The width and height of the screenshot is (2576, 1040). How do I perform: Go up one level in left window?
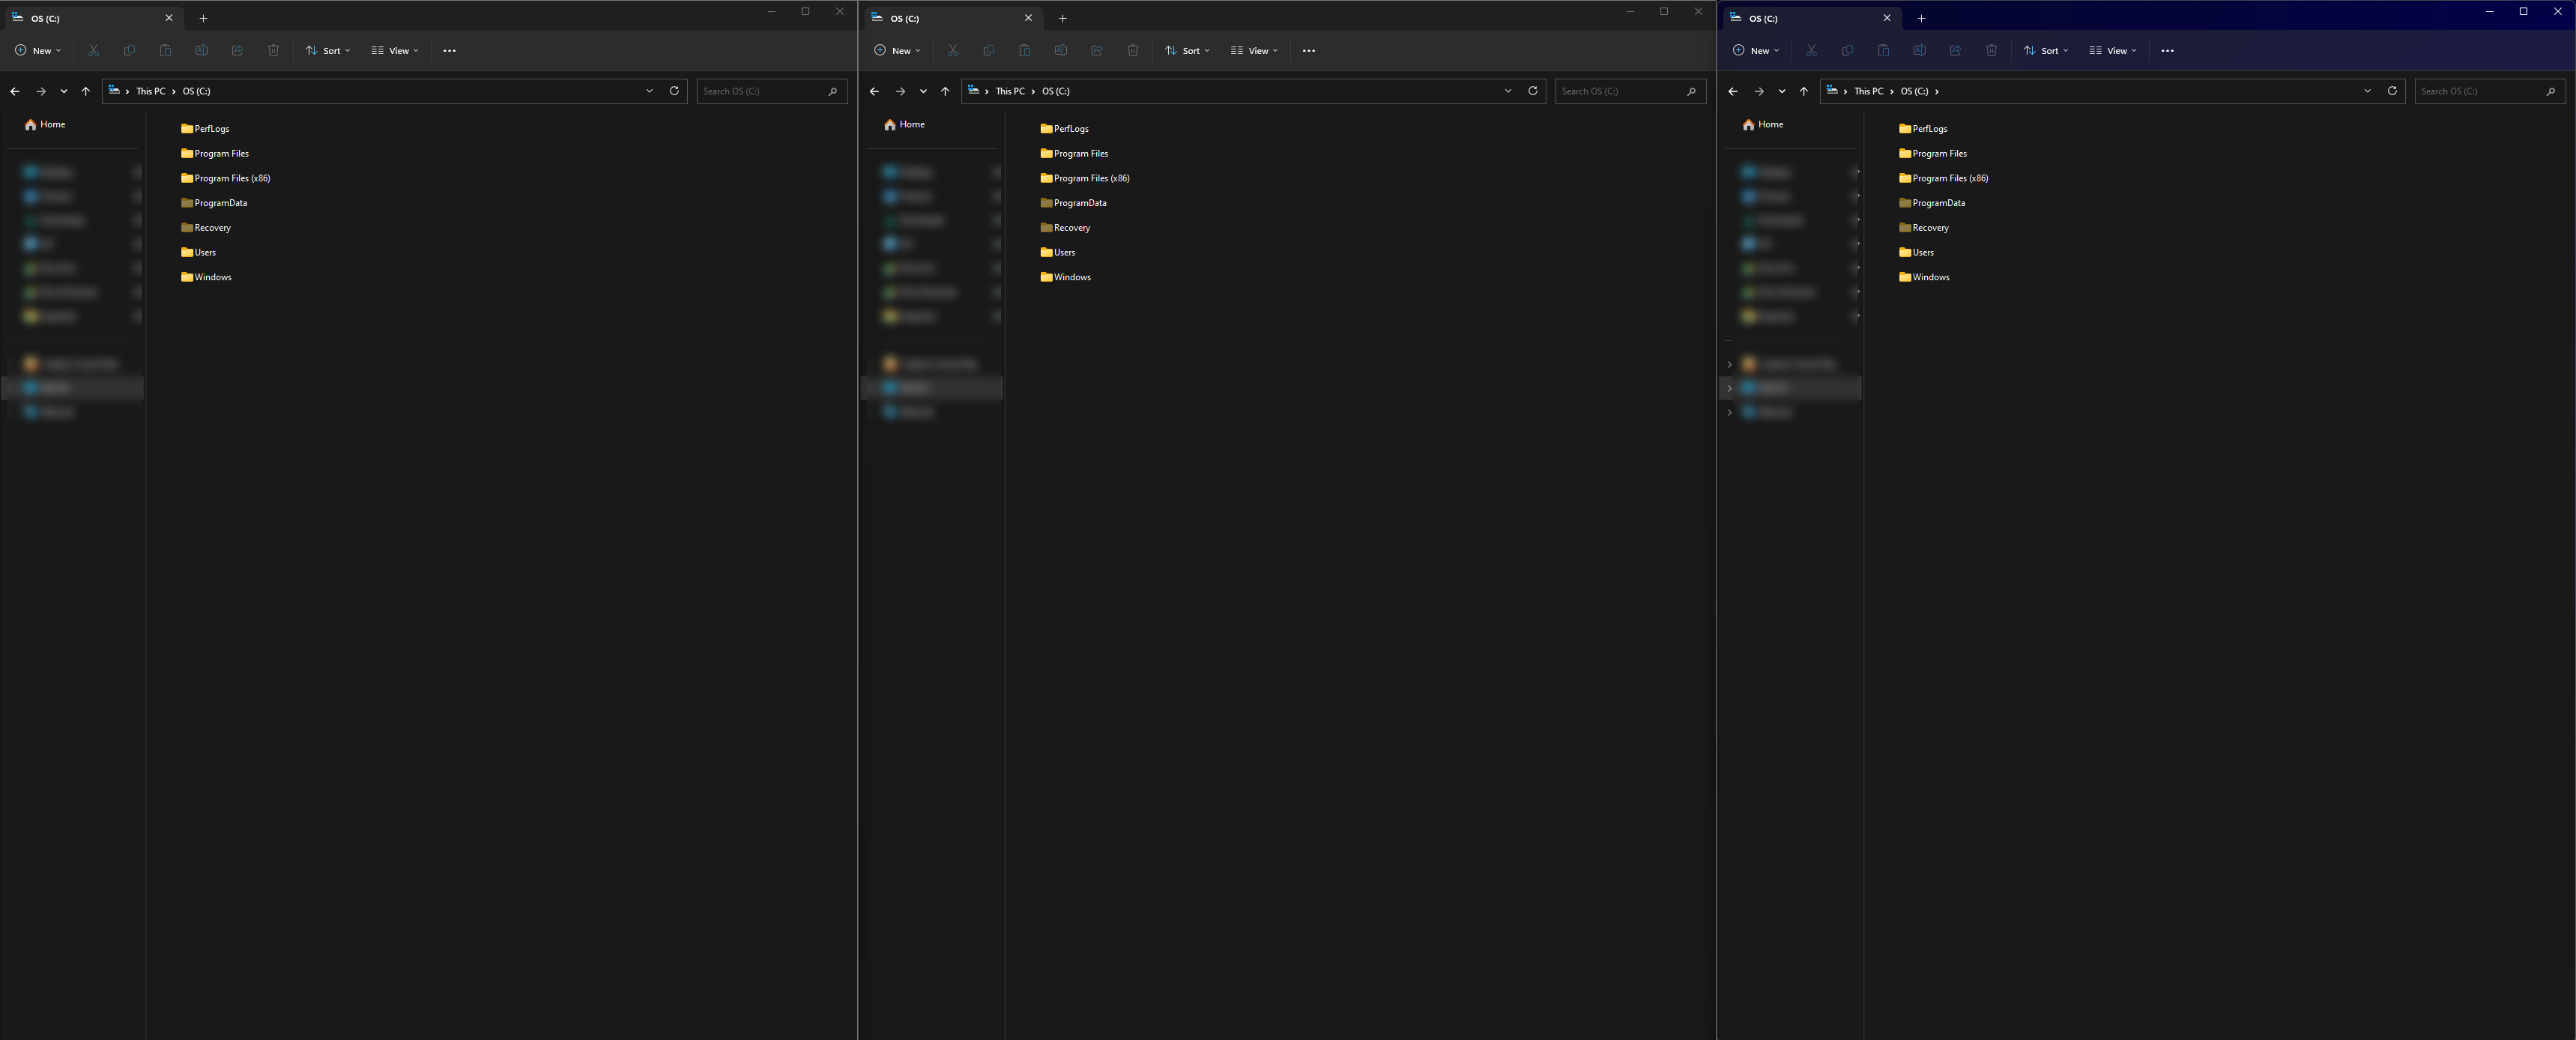(86, 91)
